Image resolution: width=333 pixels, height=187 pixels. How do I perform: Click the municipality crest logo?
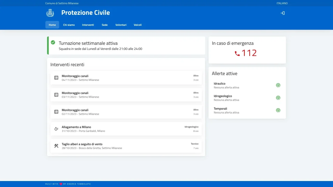coord(50,13)
